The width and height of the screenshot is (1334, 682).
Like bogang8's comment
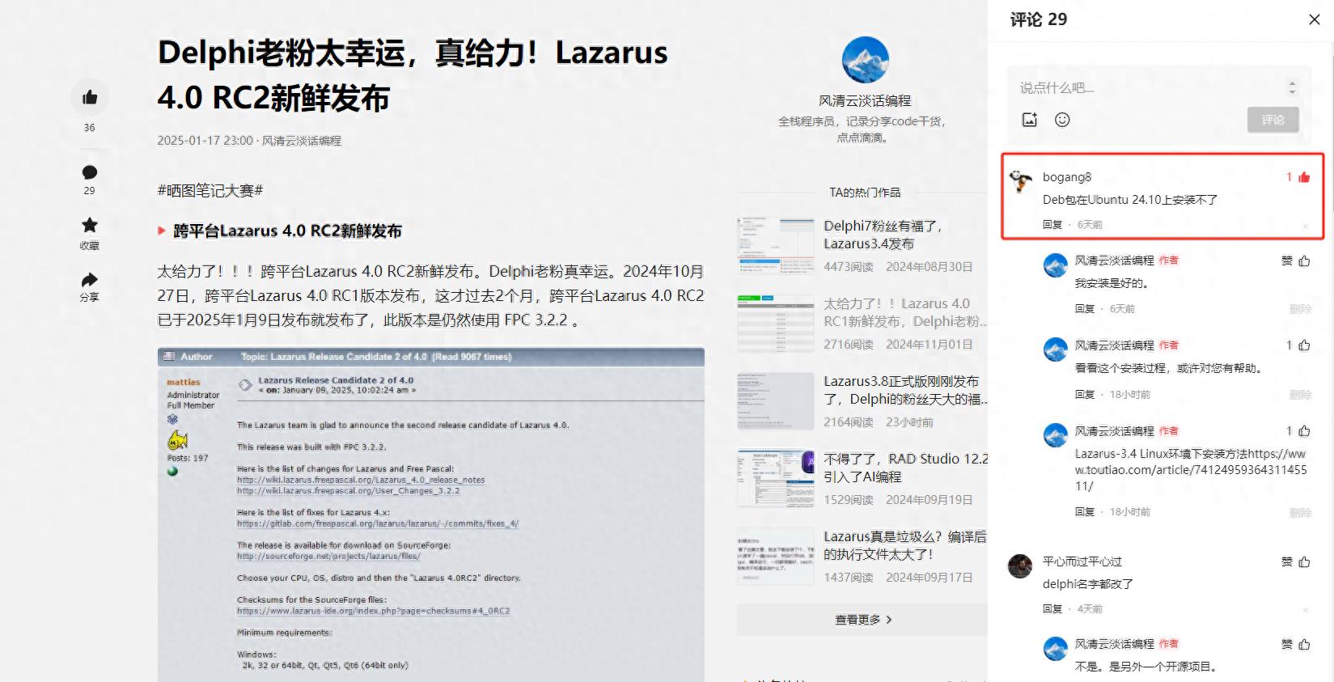click(x=1304, y=177)
